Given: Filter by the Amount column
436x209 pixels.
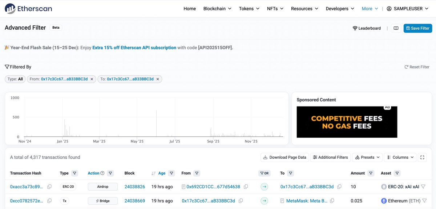Looking at the screenshot, I should click(371, 173).
